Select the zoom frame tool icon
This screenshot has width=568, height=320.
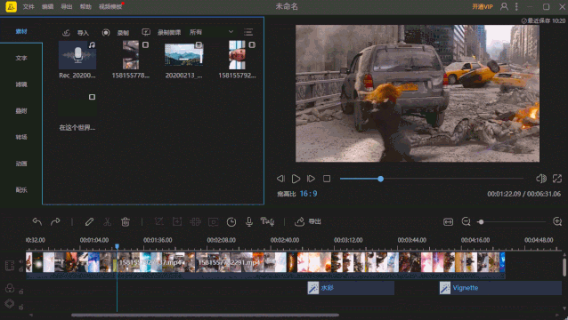(x=177, y=221)
